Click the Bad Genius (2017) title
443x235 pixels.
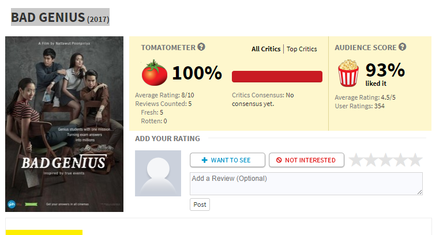click(60, 17)
